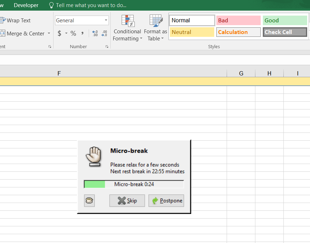Apply Percent Style to cell
The width and height of the screenshot is (310, 243).
[73, 33]
